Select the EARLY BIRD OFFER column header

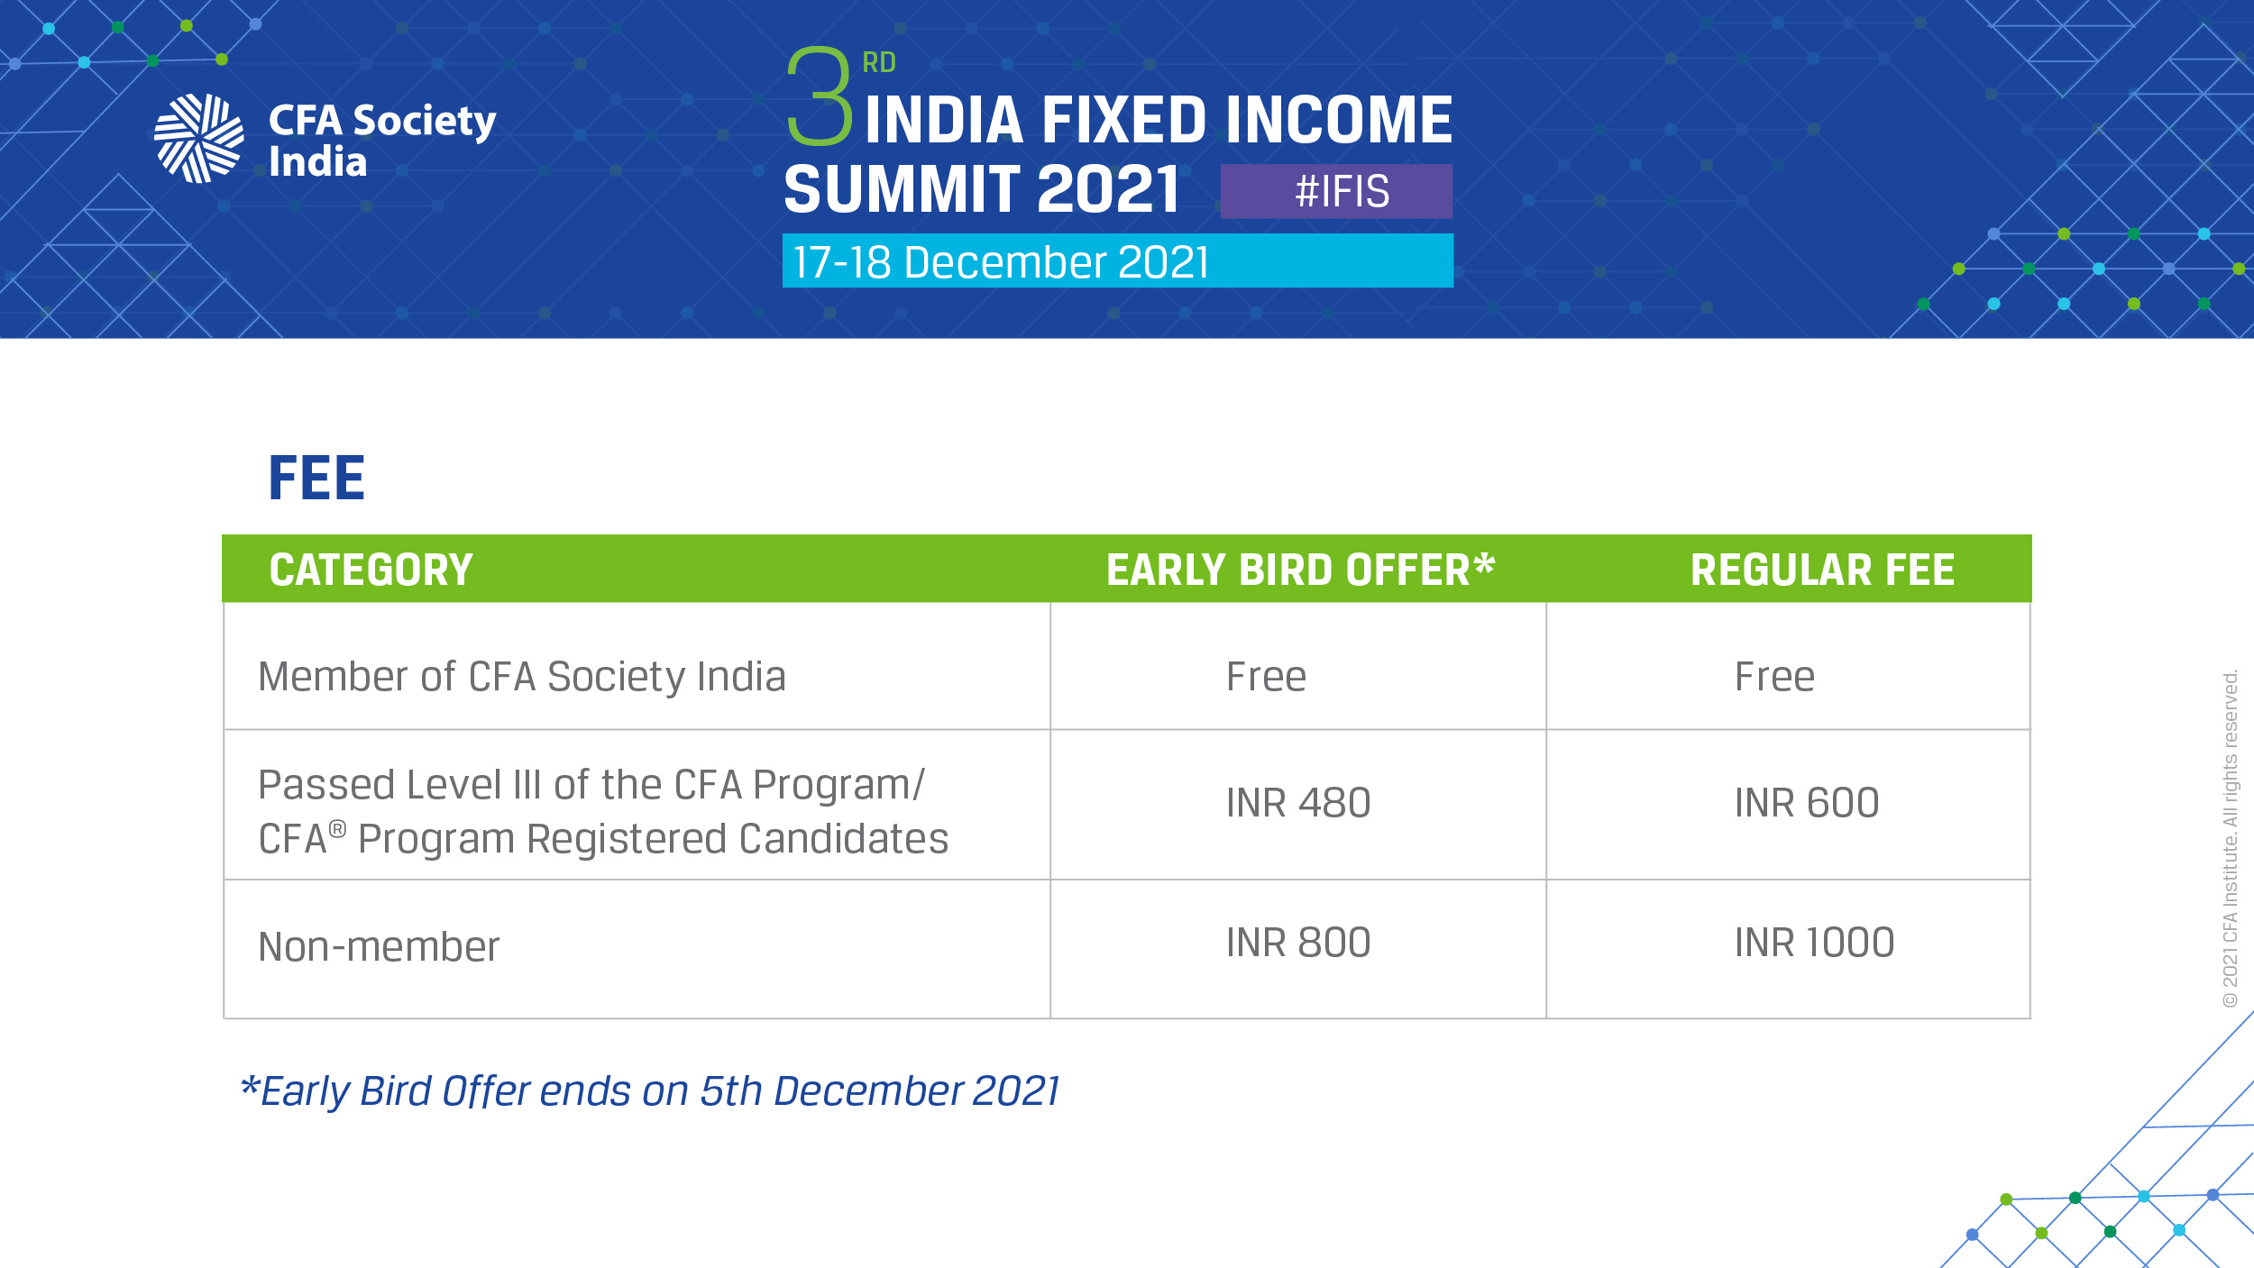[x=1299, y=570]
